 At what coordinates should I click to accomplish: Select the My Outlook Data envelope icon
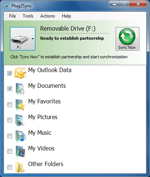20,73
